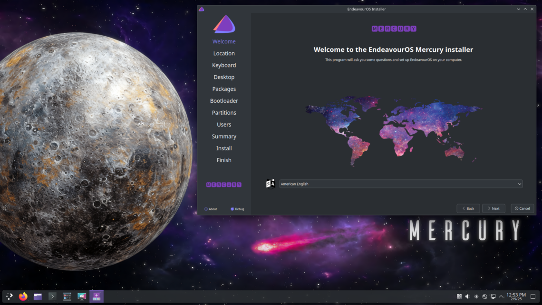Select the Bootloader step
The image size is (542, 305).
(224, 100)
